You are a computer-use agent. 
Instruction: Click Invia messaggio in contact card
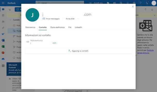coord(51,19)
